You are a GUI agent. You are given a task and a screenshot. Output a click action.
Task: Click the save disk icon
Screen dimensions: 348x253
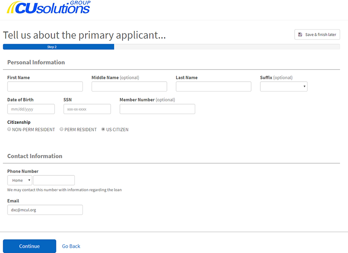(x=300, y=34)
